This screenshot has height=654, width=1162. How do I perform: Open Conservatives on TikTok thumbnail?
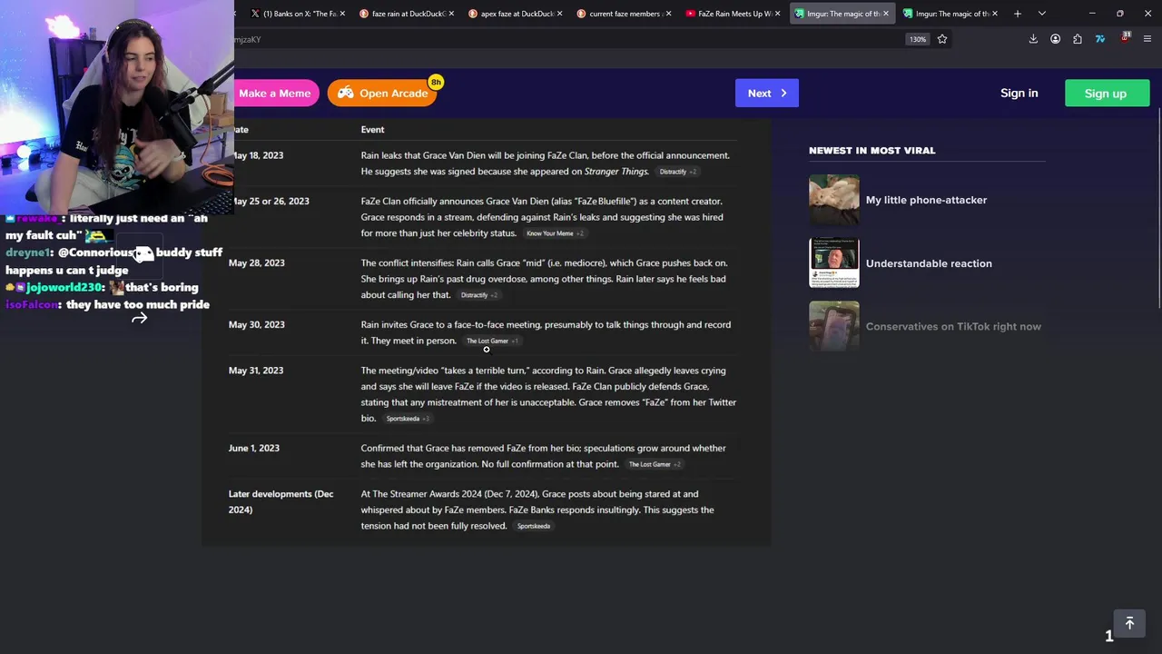[834, 326]
